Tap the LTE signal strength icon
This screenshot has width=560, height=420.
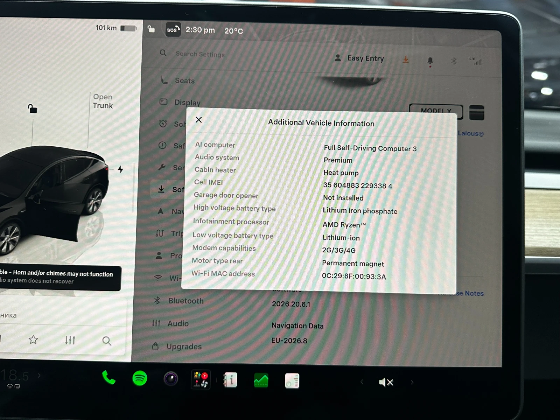(476, 61)
